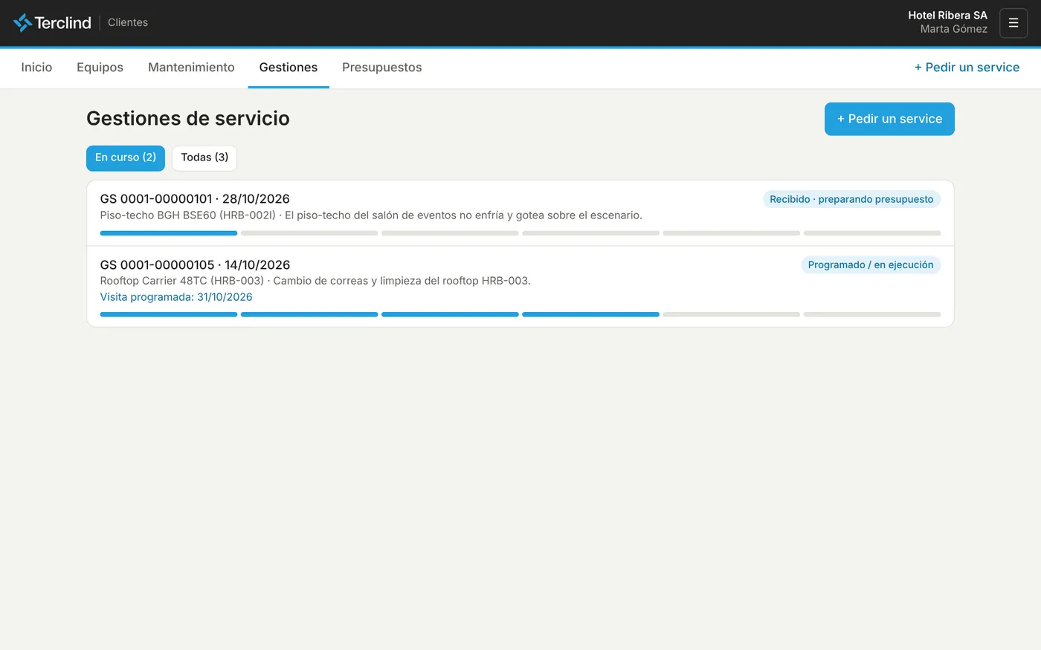This screenshot has width=1041, height=650.
Task: Click 'Visita programada: 31/10/2026' text
Action: pyautogui.click(x=176, y=297)
